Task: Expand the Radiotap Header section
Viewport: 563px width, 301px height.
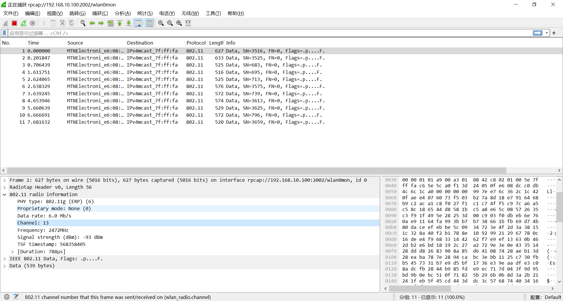Action: pyautogui.click(x=5, y=187)
